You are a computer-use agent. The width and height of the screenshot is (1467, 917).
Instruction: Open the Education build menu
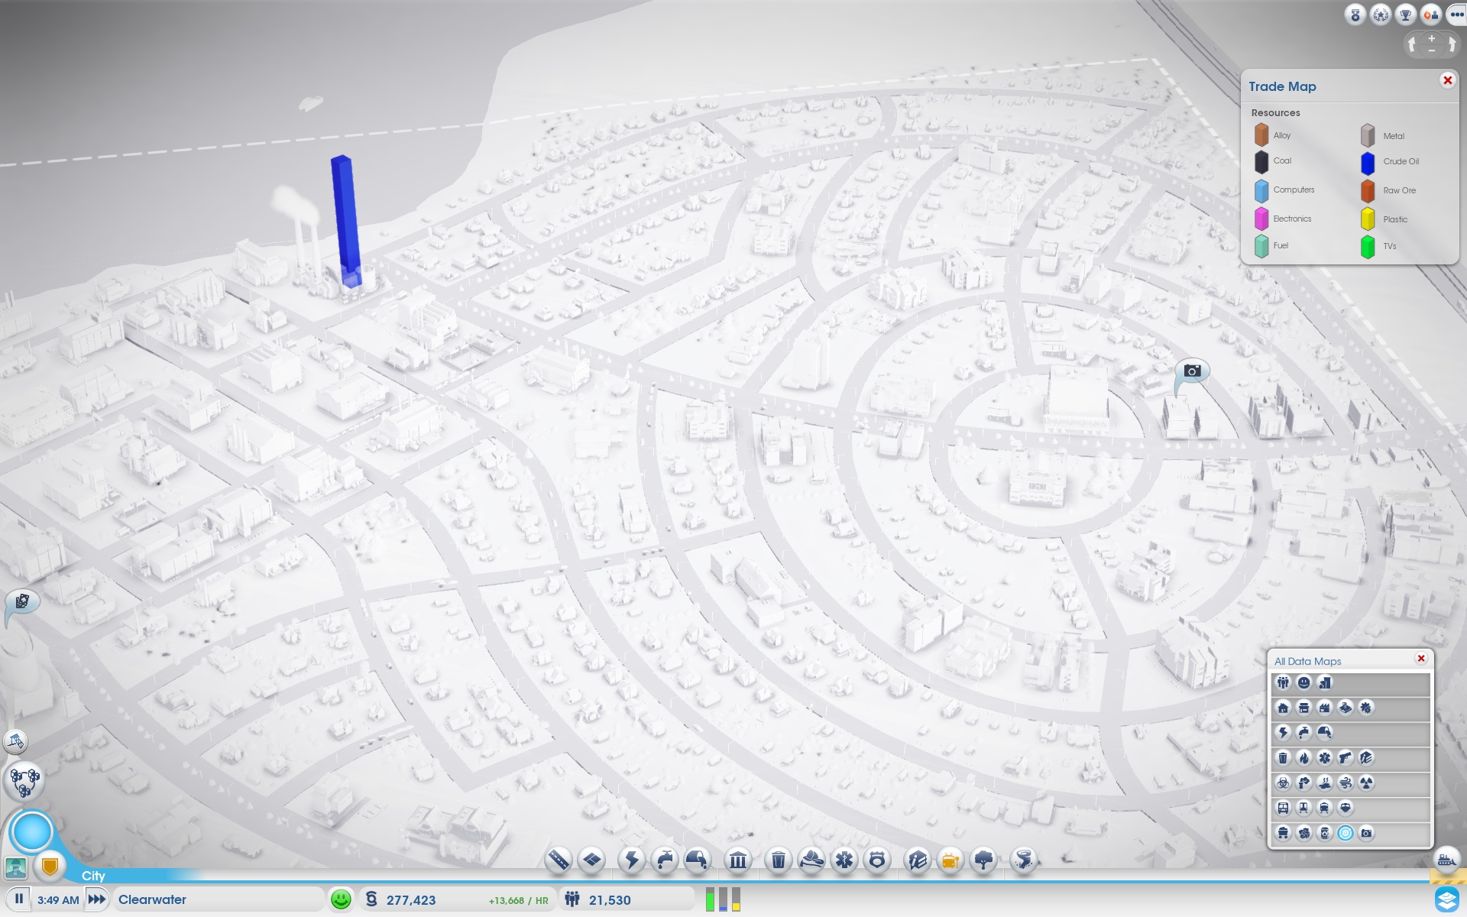pyautogui.click(x=917, y=860)
